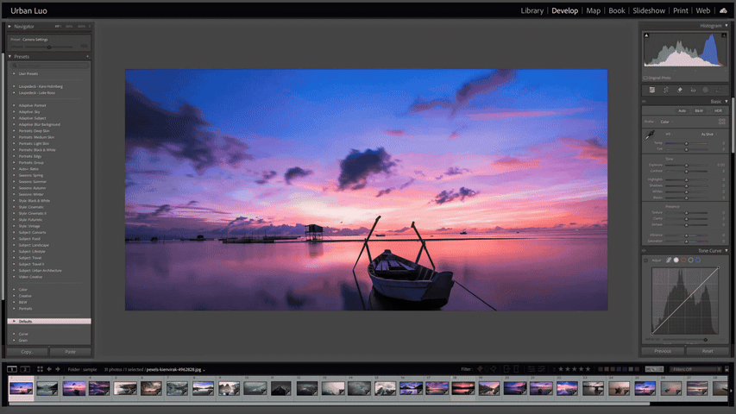Select the Edit sliders tool icon
The image size is (736, 414).
652,90
